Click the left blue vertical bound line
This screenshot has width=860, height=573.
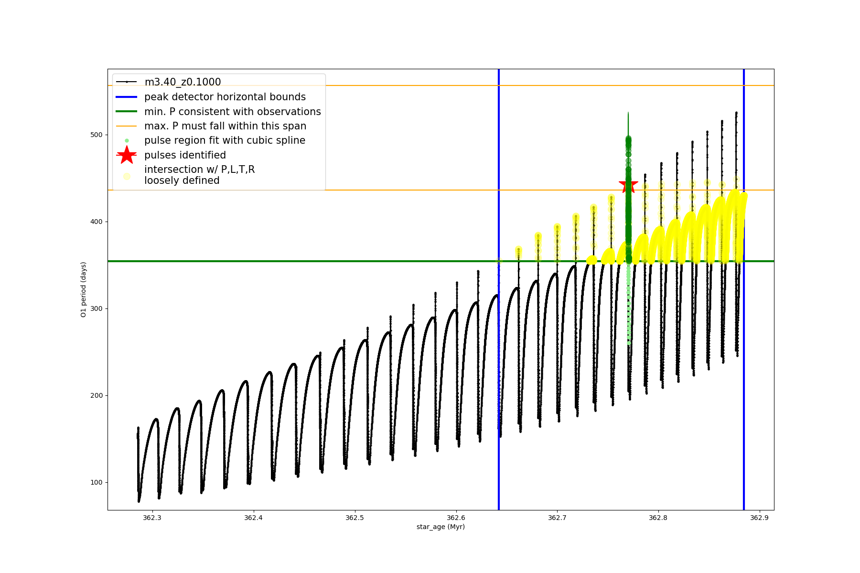click(499, 334)
